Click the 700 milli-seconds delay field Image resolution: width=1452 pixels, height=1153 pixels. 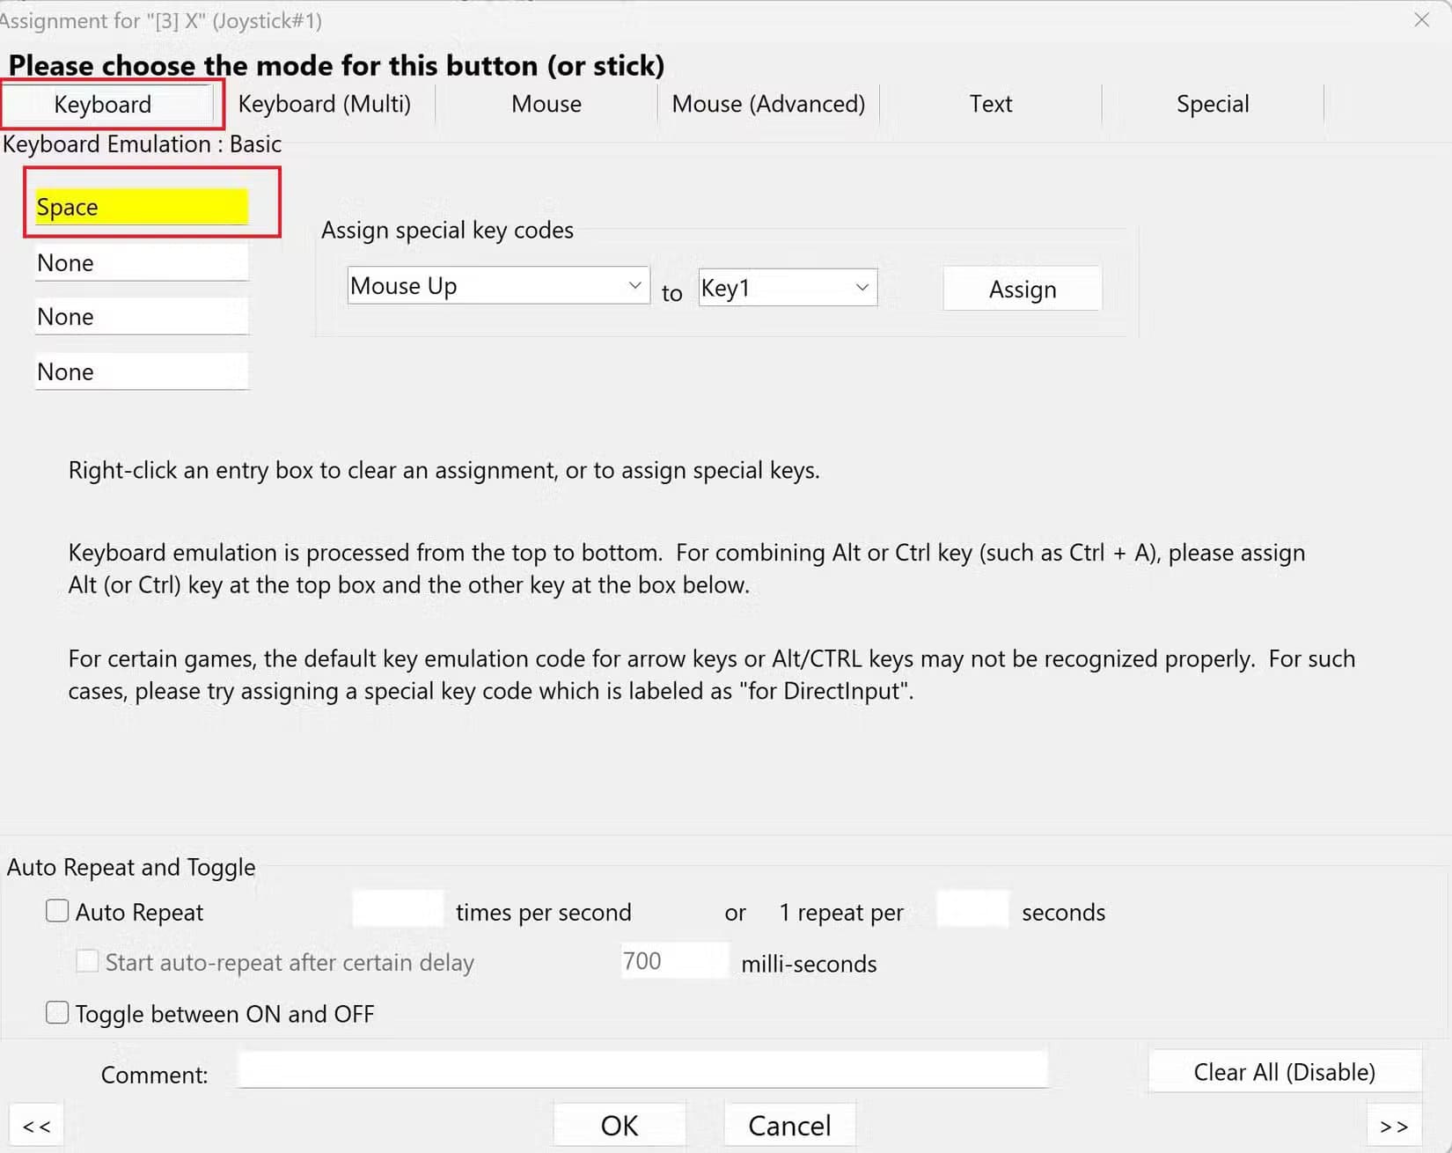click(x=675, y=961)
